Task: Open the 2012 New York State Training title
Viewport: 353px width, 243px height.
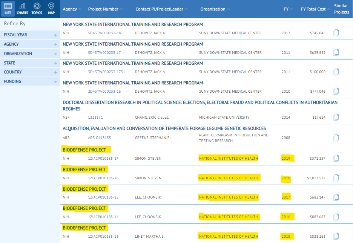Action: pyautogui.click(x=133, y=24)
